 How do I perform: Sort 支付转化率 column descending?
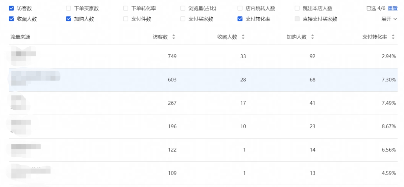pos(393,38)
